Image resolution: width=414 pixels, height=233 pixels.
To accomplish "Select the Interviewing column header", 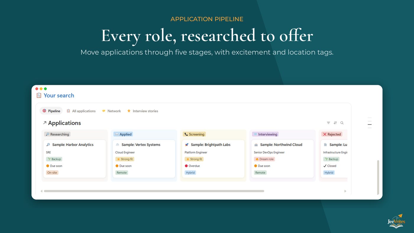I will [x=265, y=134].
